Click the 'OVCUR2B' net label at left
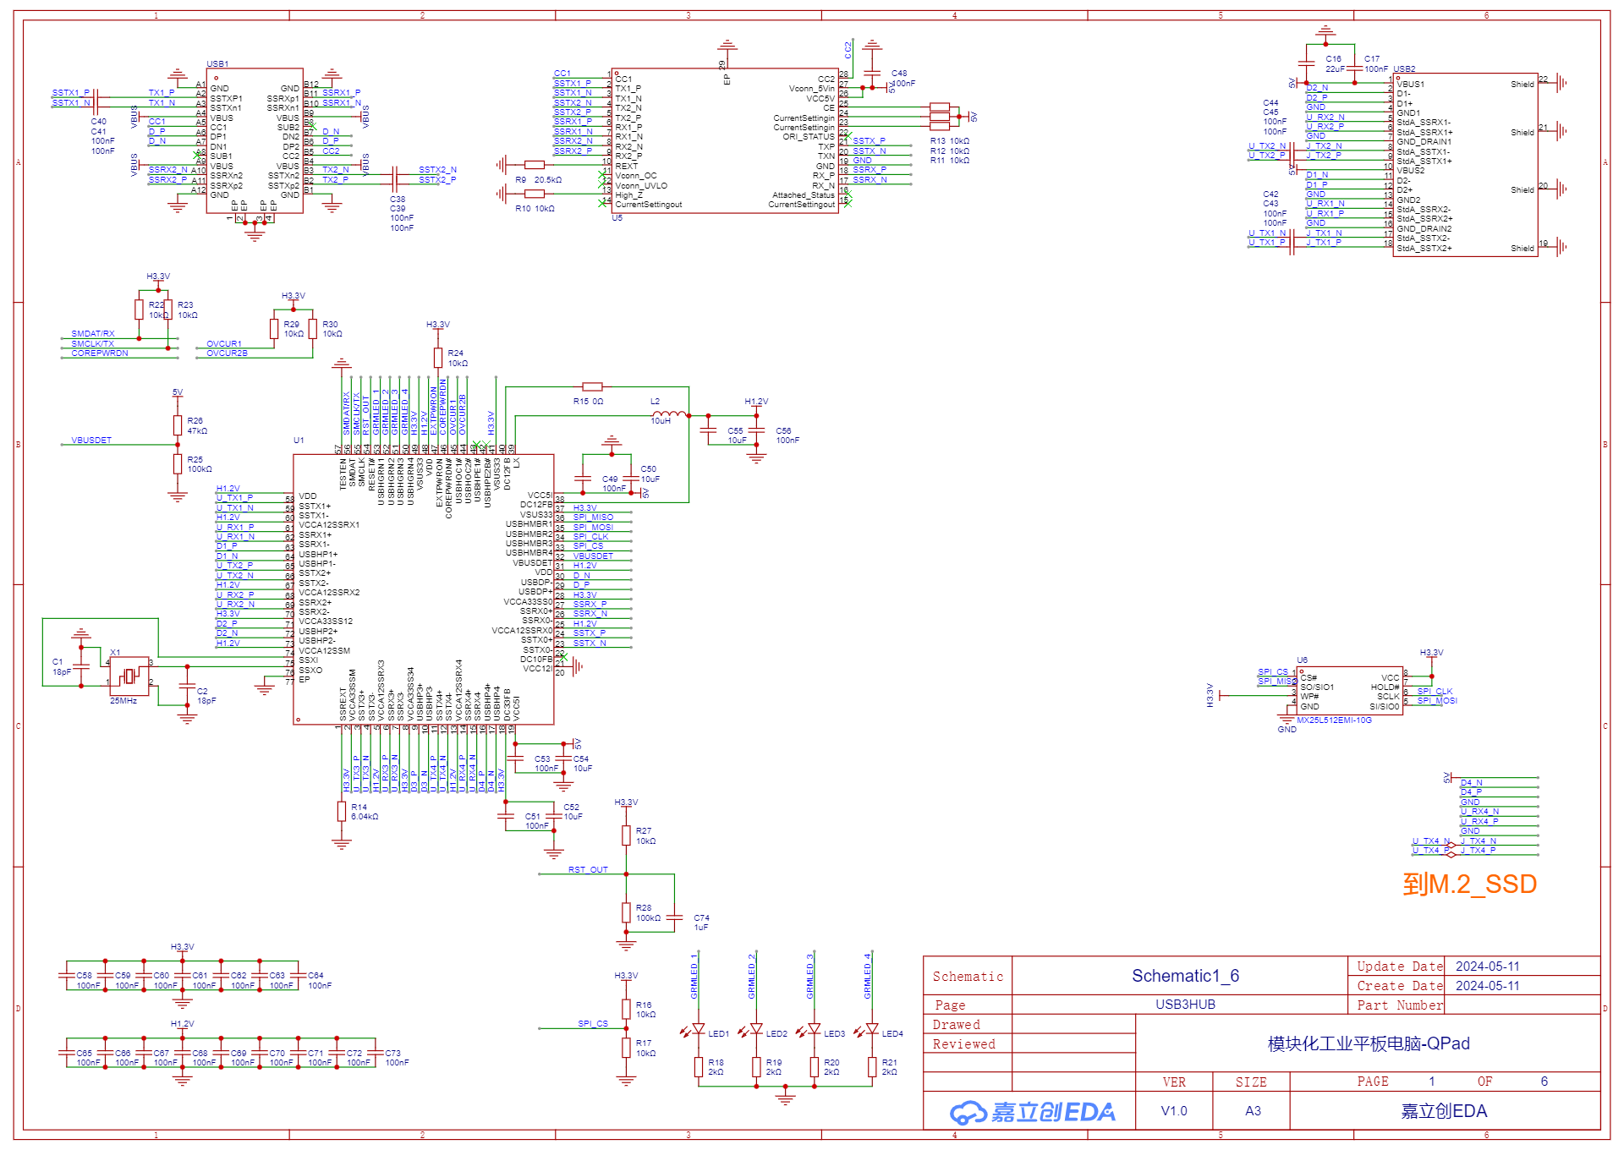This screenshot has height=1150, width=1624. coord(227,353)
